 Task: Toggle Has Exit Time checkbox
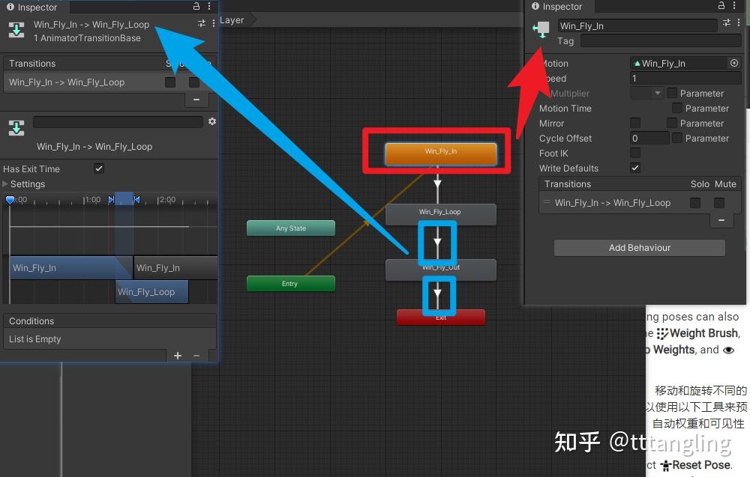click(99, 168)
